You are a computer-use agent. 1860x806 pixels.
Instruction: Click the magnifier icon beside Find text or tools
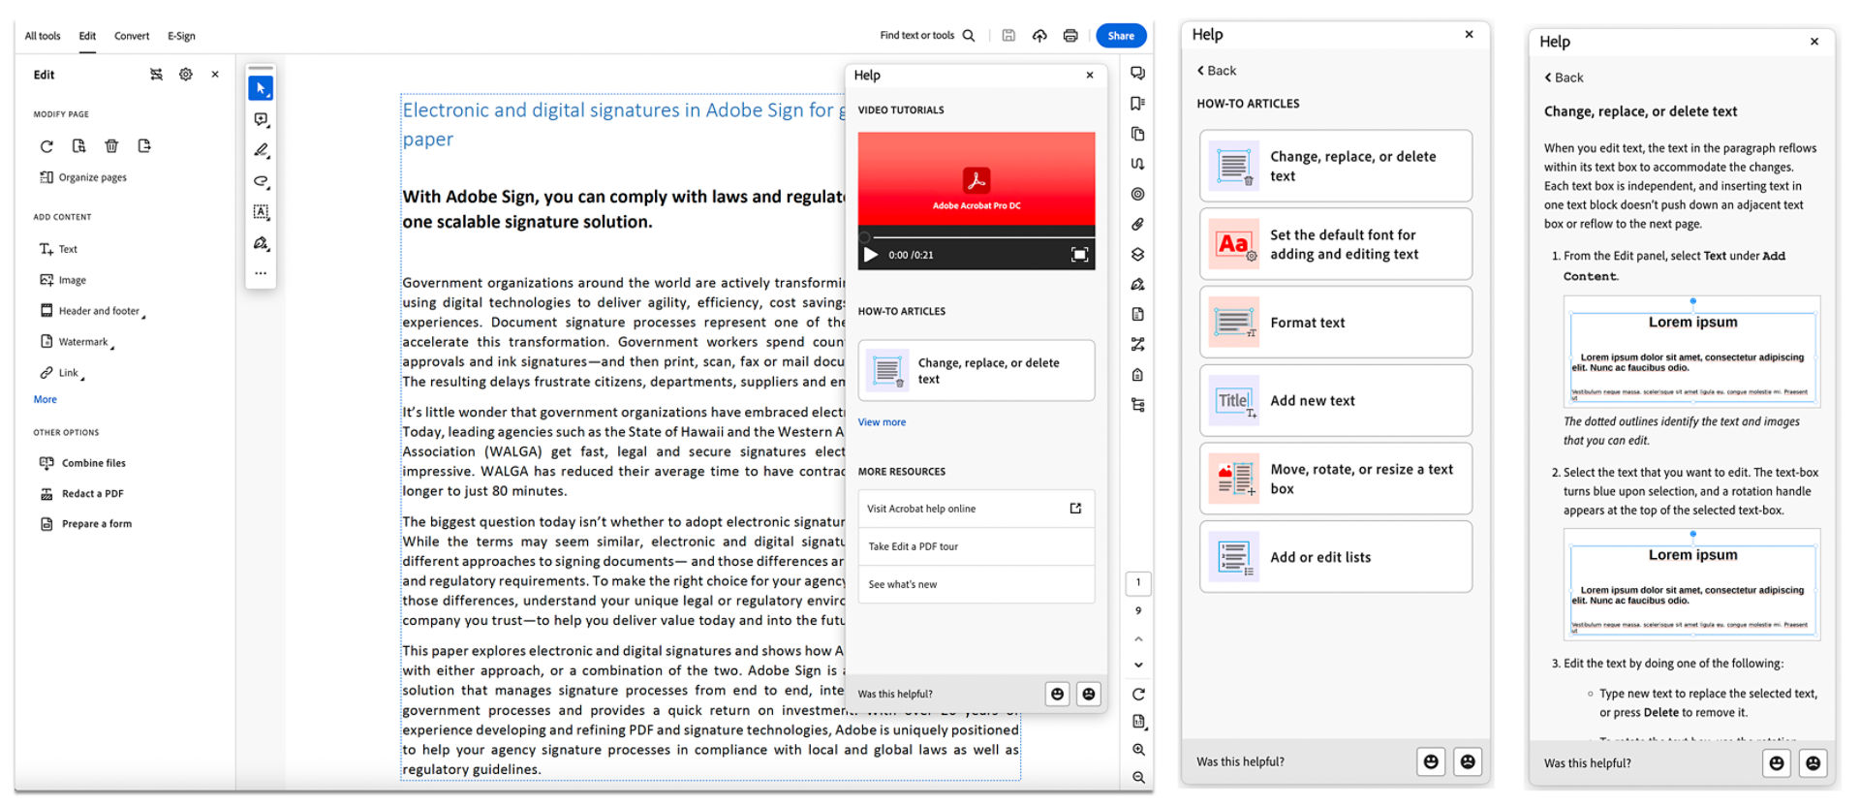click(x=969, y=36)
